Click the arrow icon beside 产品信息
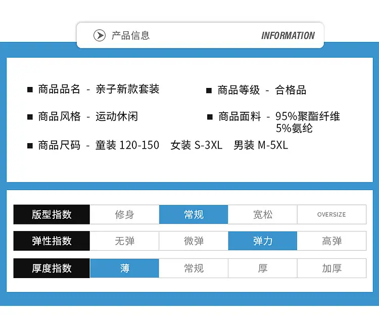Image resolution: width=379 pixels, height=315 pixels. [100, 35]
